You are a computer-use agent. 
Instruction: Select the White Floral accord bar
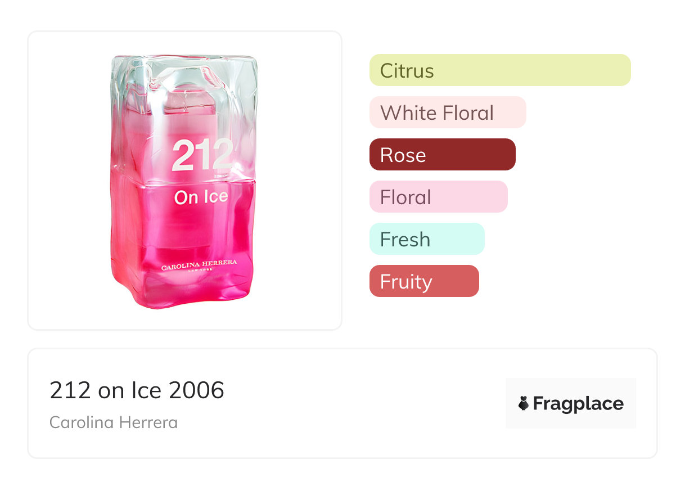[x=447, y=112]
